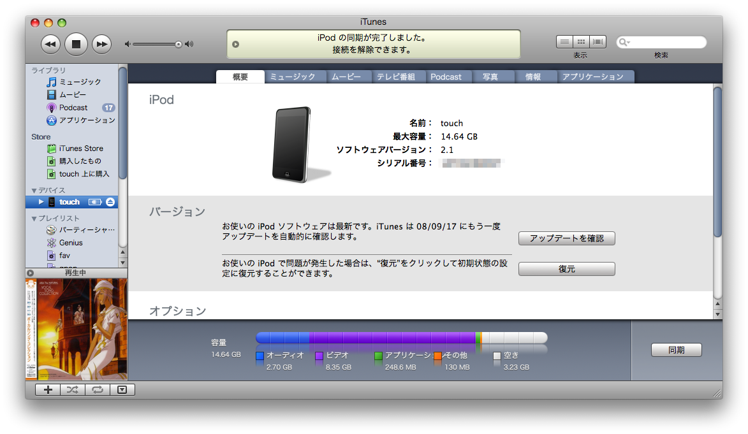748x434 pixels.
Task: Adjust the volume slider knob
Action: point(178,45)
